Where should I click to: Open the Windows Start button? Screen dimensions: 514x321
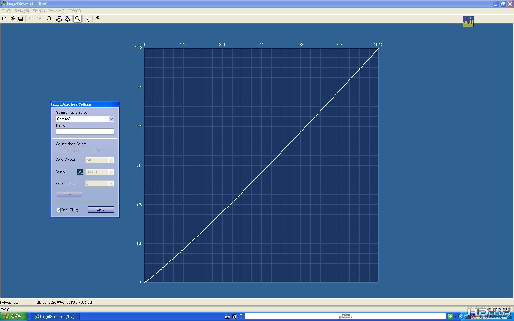[x=13, y=316]
